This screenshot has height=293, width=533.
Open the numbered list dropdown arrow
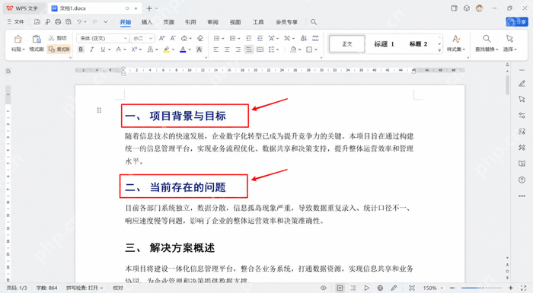coord(239,38)
